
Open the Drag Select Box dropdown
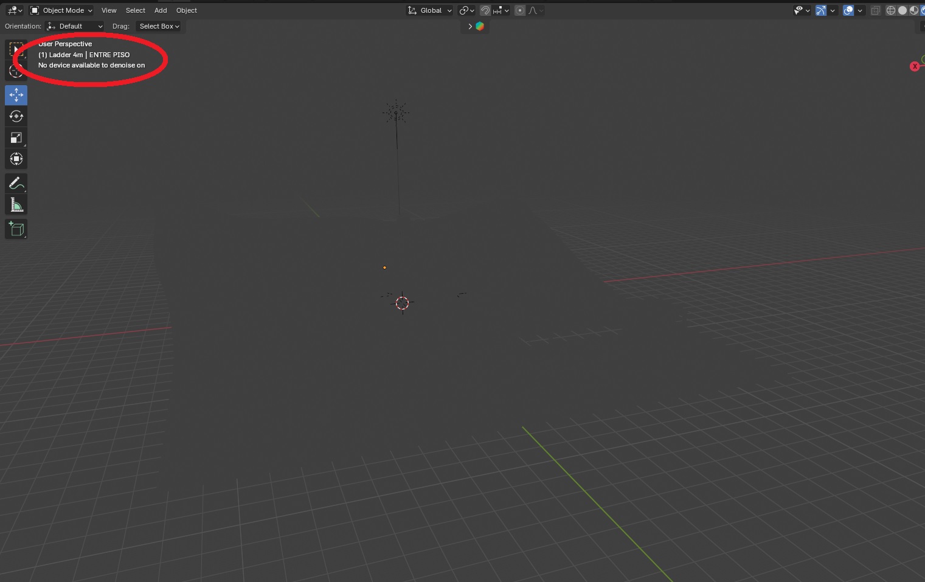point(158,26)
